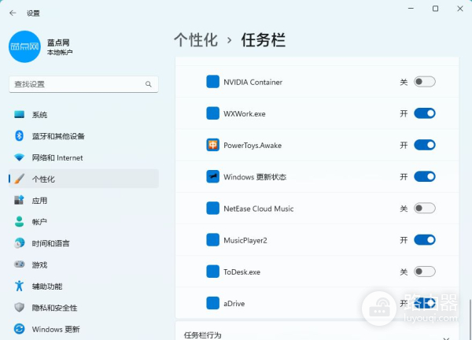Click the aDrive app icon
Image resolution: width=472 pixels, height=340 pixels.
click(213, 303)
